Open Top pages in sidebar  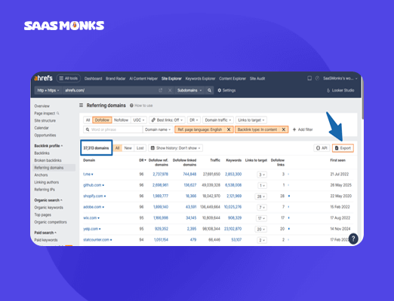pos(43,214)
